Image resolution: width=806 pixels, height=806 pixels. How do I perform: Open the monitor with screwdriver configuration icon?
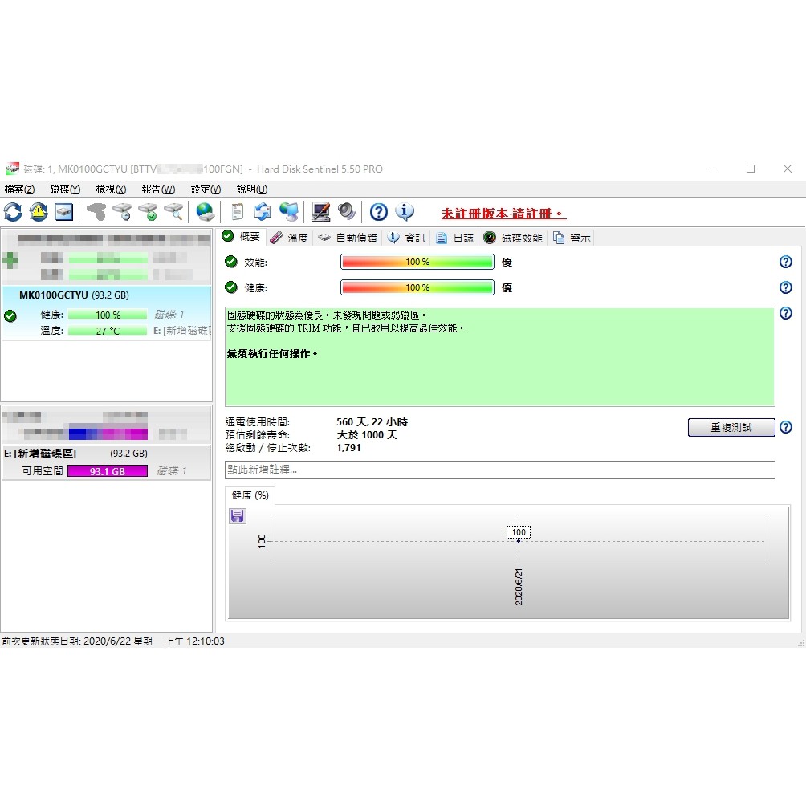click(x=321, y=212)
